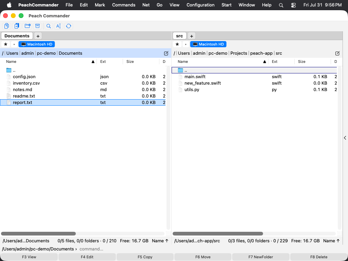Viewport: 348px width, 261px height.
Task: Click the file icon beside config.json
Action: (9, 76)
